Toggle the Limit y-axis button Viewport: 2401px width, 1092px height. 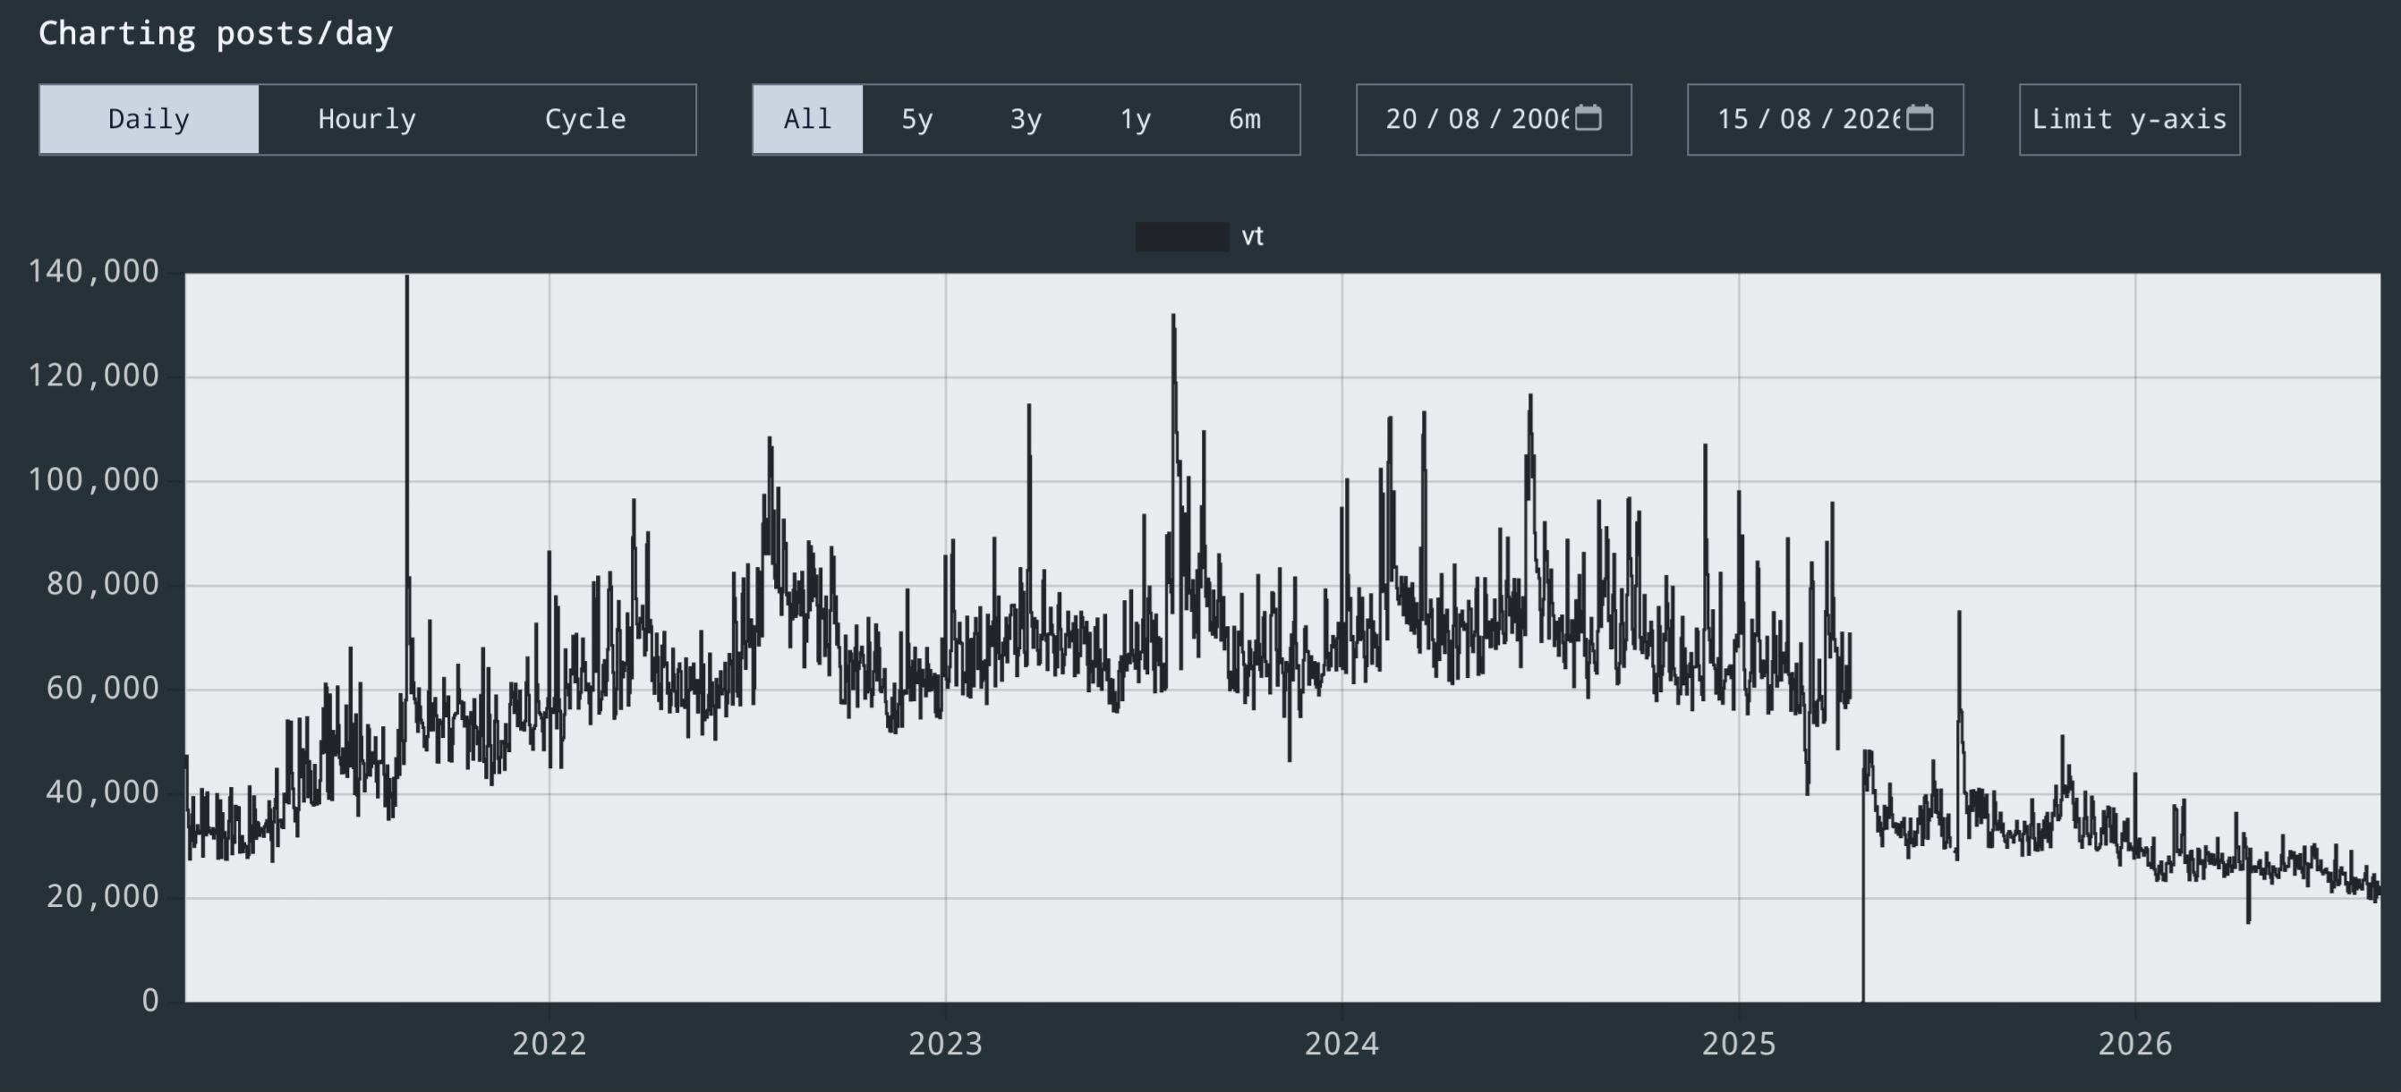(x=2129, y=119)
